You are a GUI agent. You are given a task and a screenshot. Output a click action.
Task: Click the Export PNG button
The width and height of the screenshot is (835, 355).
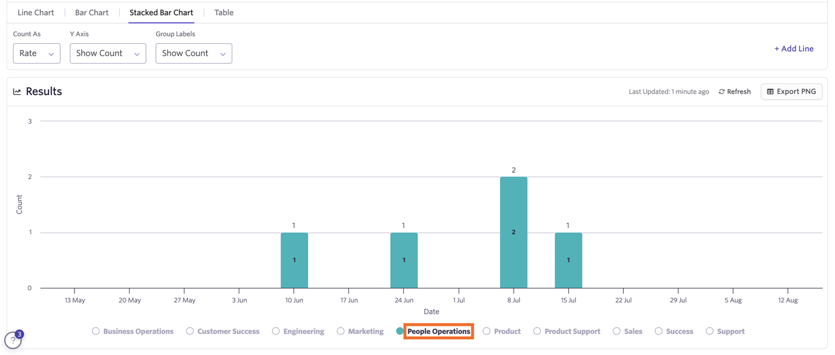click(x=791, y=92)
